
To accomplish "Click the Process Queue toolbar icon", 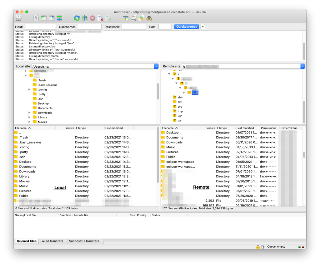I will point(84,18).
